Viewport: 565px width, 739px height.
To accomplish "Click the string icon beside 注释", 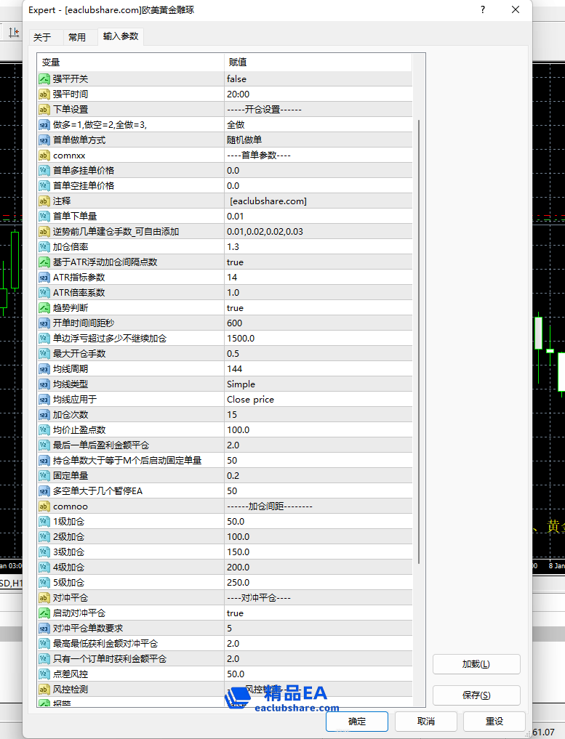I will click(44, 201).
